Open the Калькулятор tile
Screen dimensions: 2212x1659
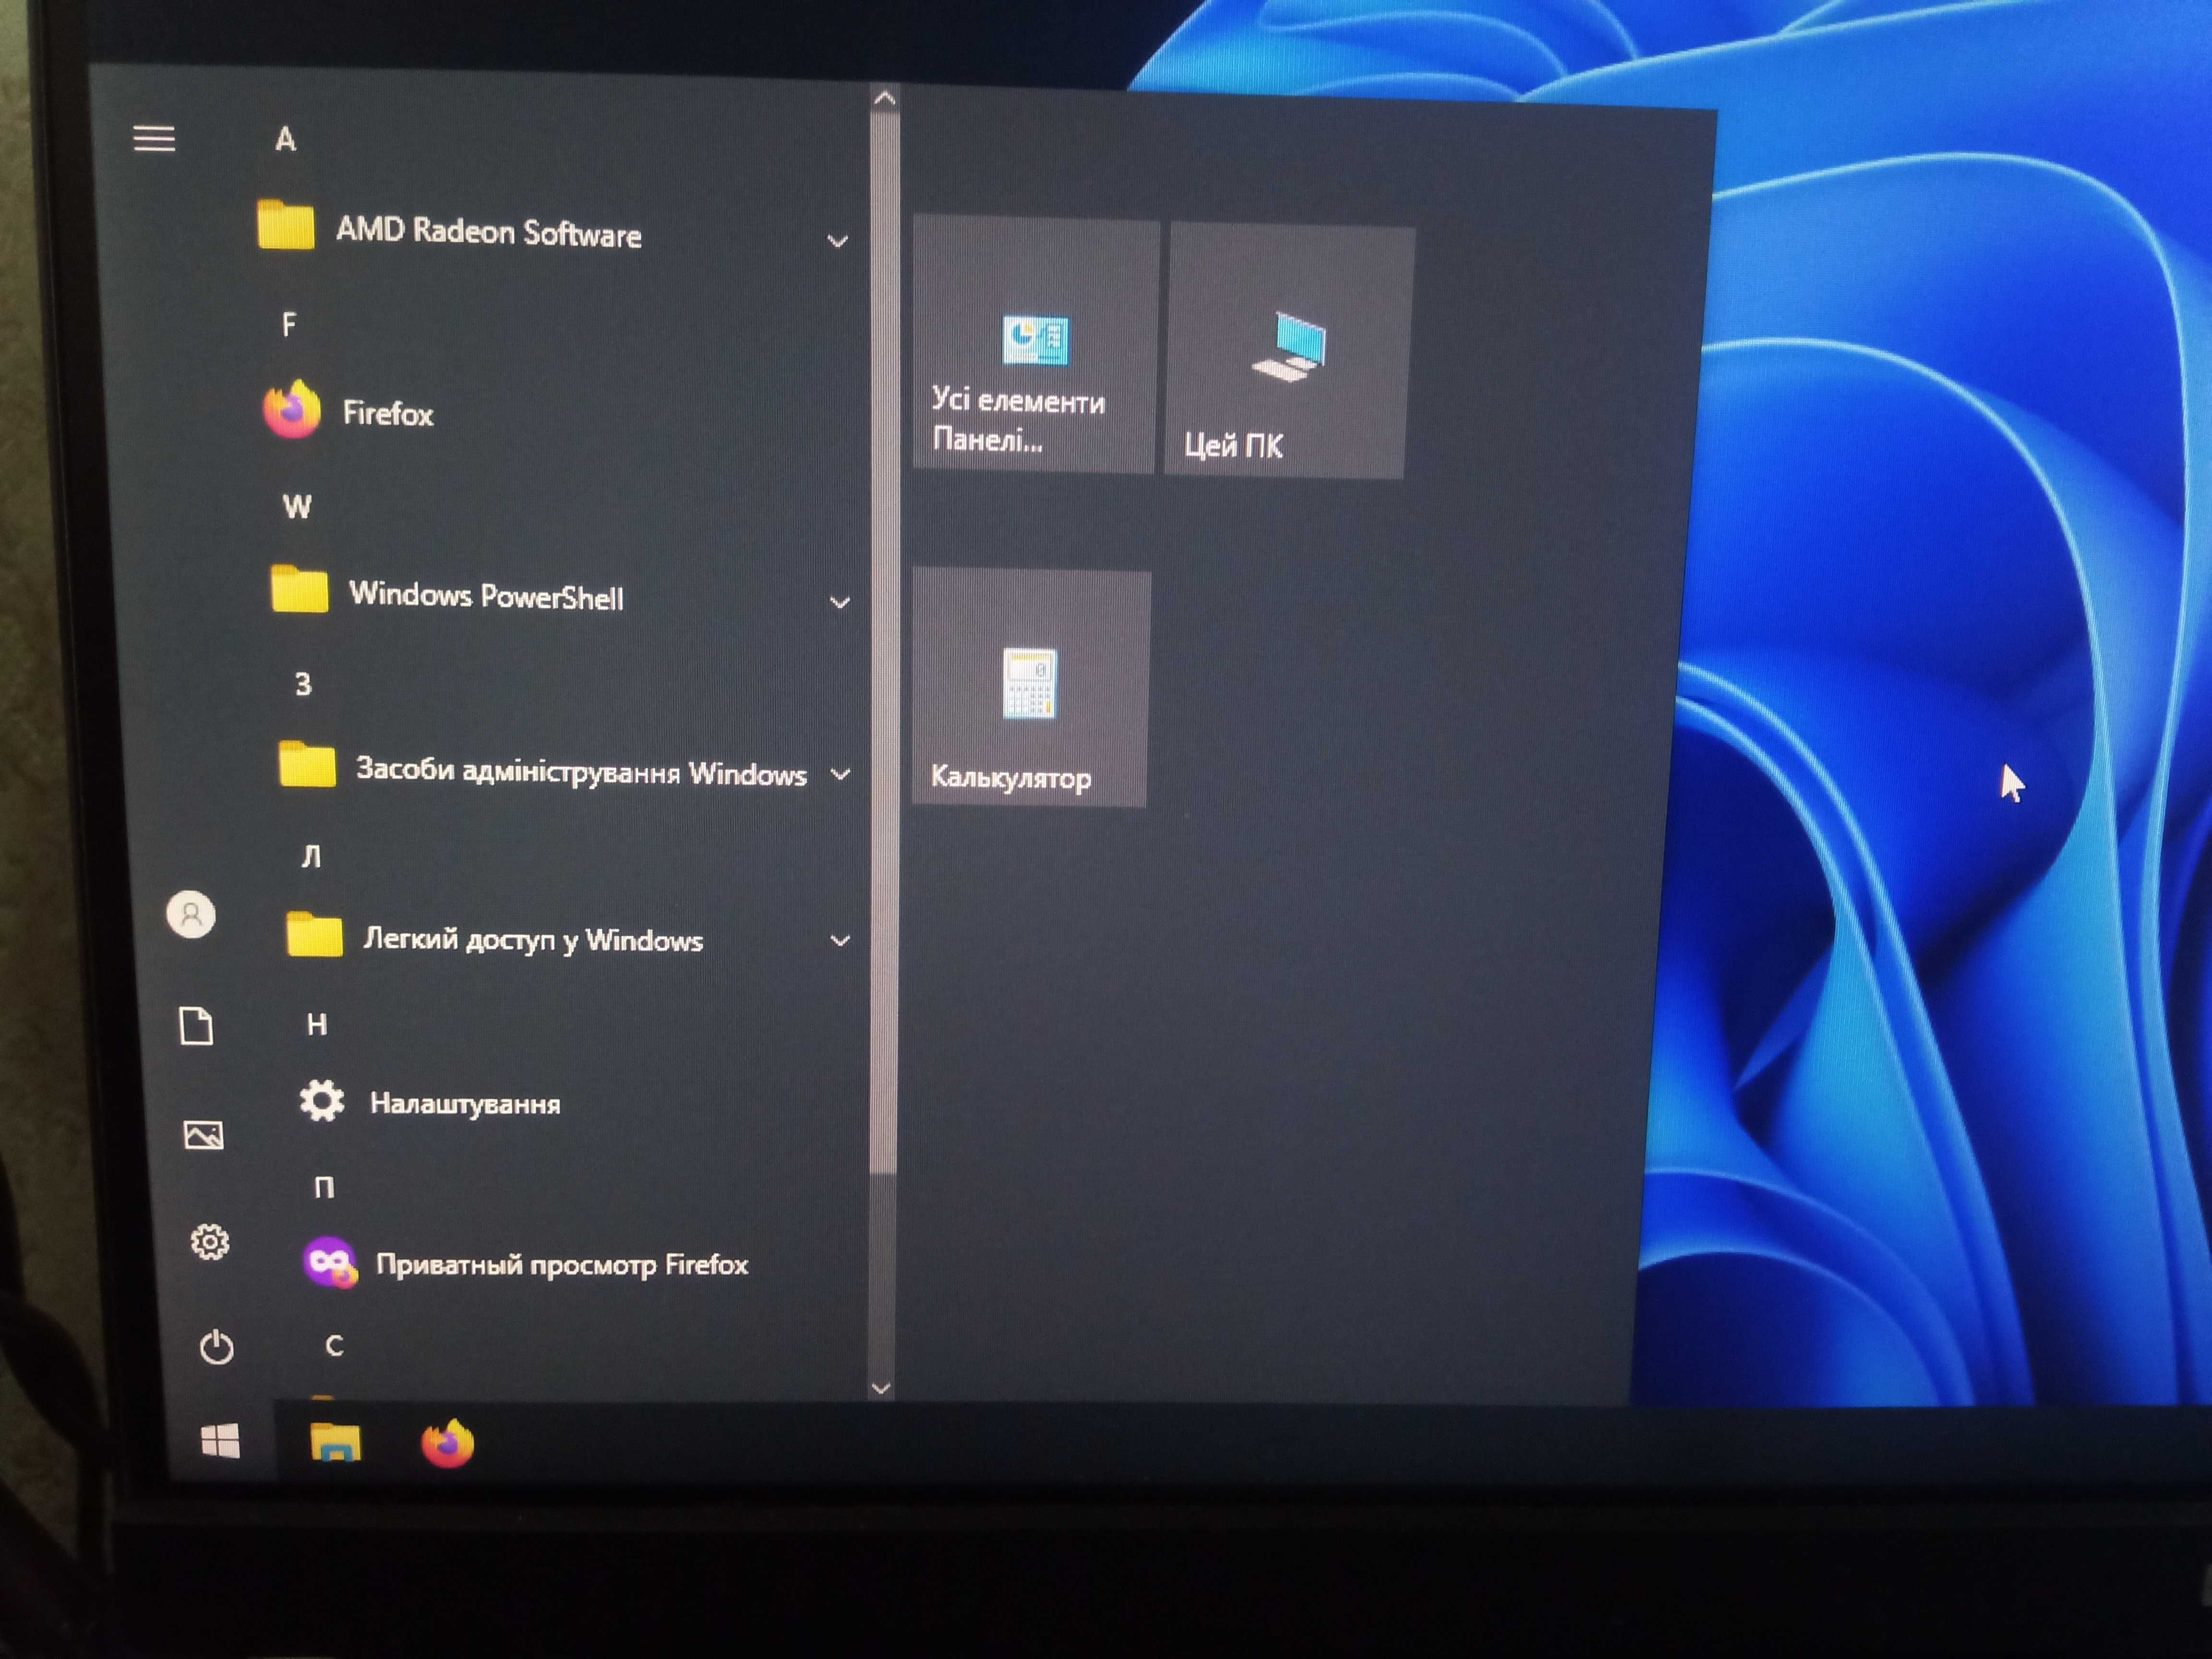click(1030, 688)
